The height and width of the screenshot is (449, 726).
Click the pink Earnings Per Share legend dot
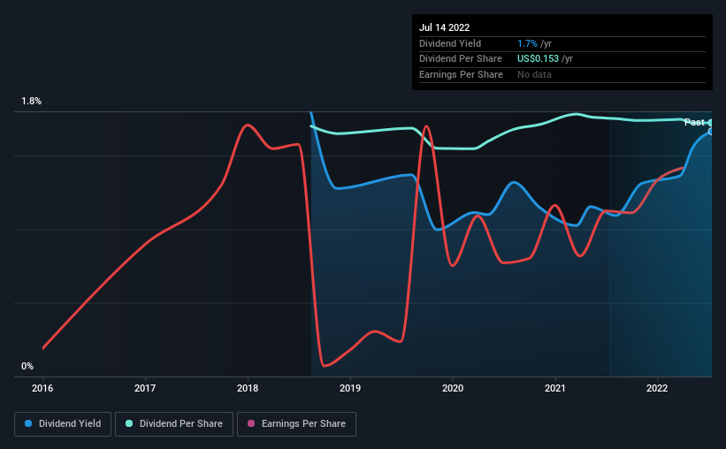(251, 423)
